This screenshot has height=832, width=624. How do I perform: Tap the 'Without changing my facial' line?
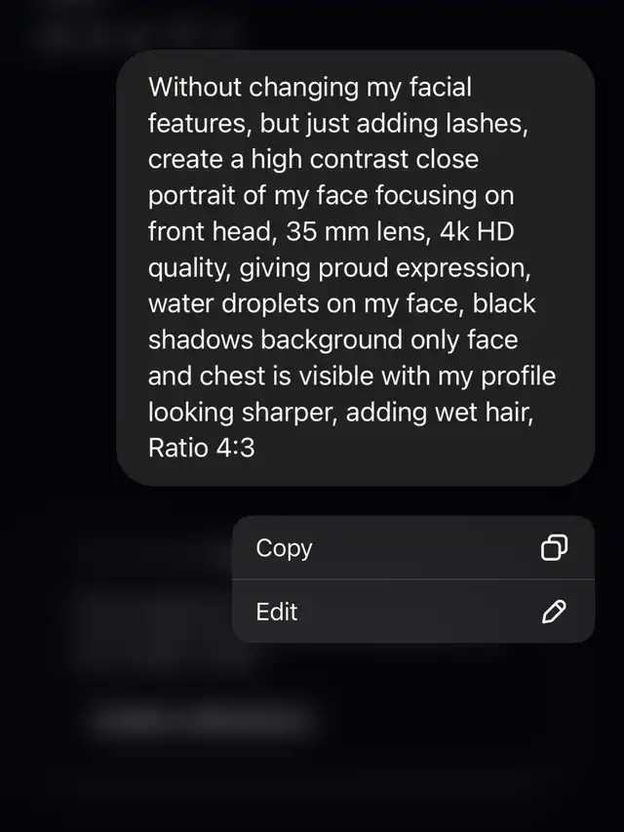310,88
